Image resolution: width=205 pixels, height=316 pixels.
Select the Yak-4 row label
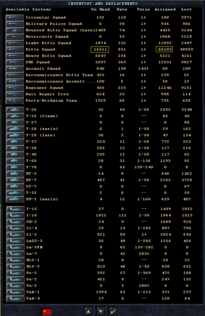[33, 299]
